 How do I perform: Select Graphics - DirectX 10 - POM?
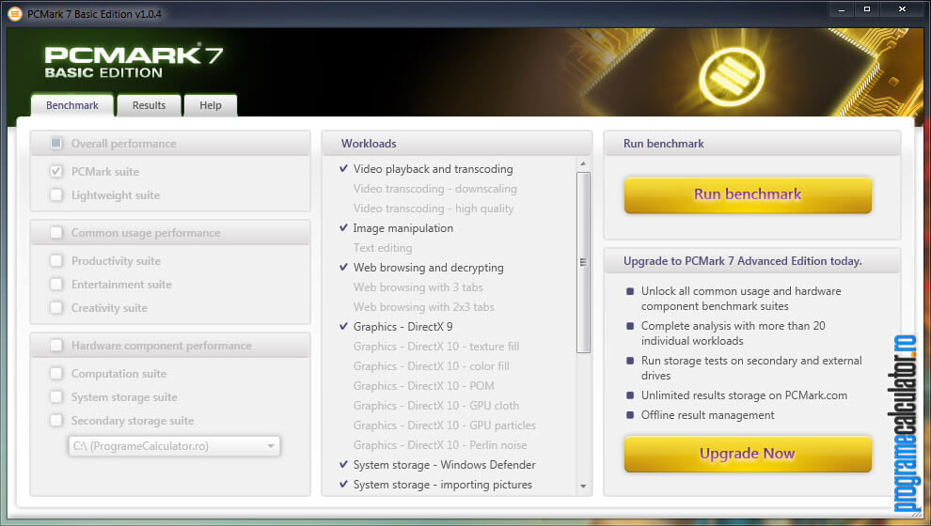[x=423, y=386]
